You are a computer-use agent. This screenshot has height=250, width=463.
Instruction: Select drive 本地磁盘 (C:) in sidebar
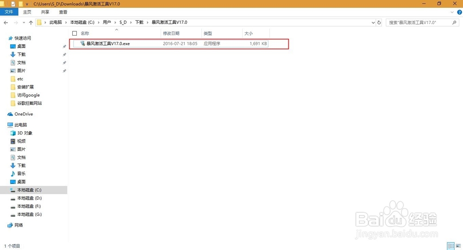click(33, 190)
